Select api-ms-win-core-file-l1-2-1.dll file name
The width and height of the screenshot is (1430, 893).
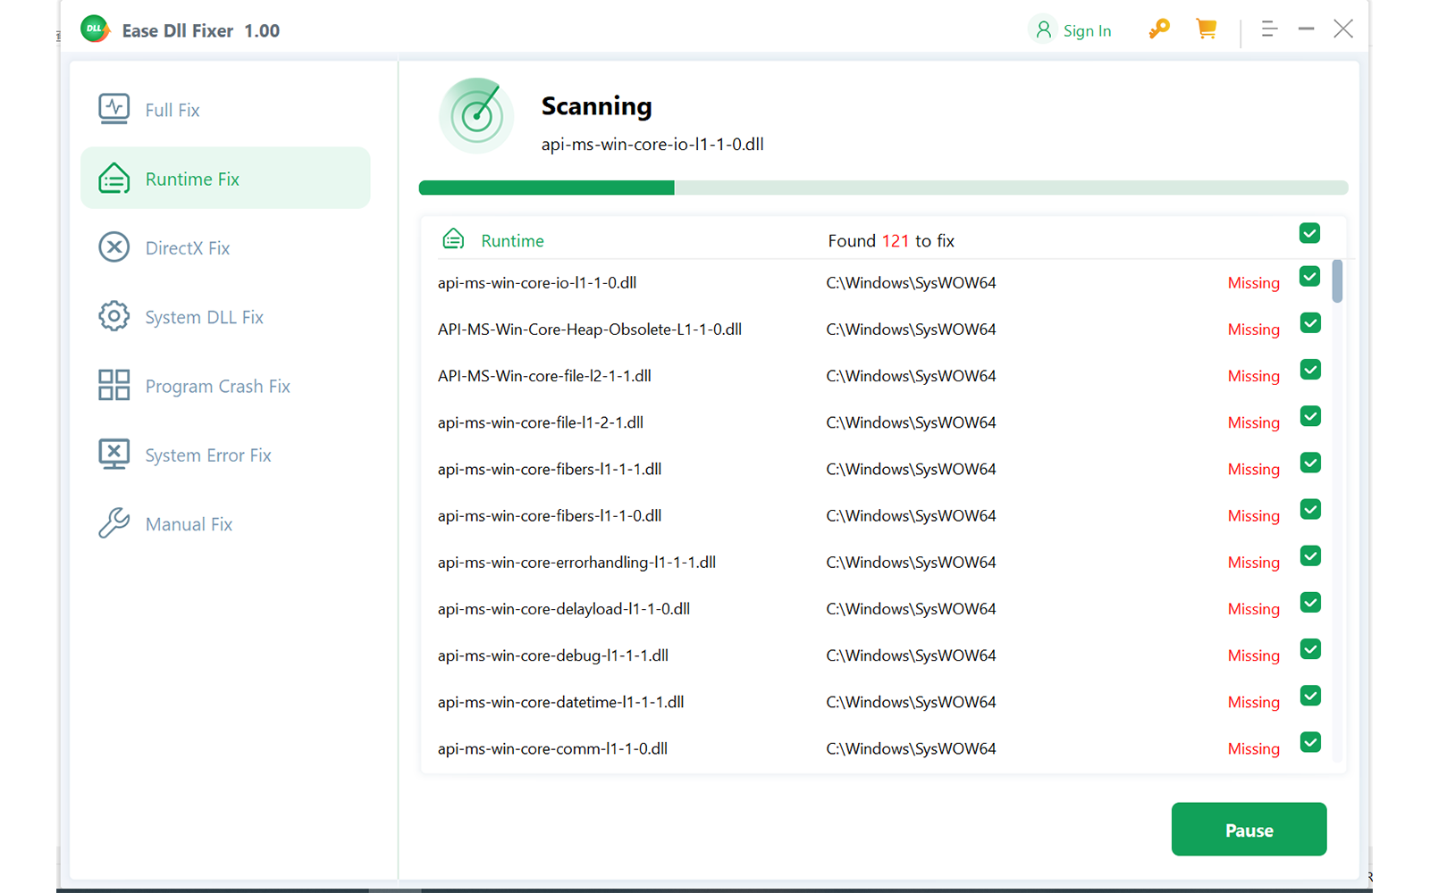pyautogui.click(x=541, y=422)
